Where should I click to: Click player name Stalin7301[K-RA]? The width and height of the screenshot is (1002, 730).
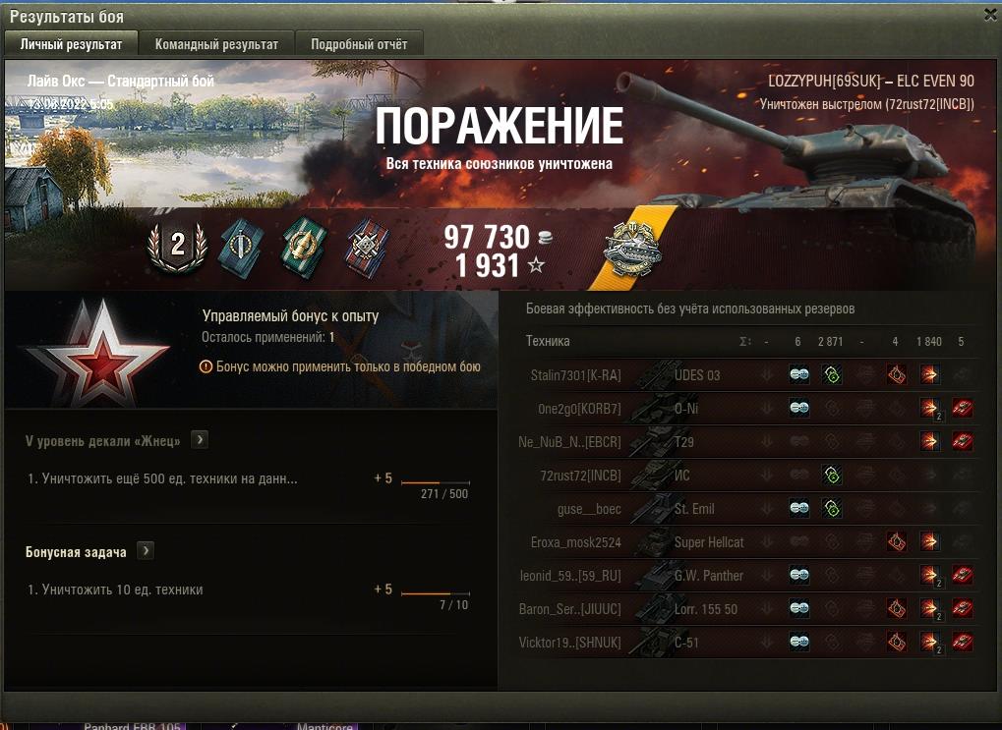576,375
